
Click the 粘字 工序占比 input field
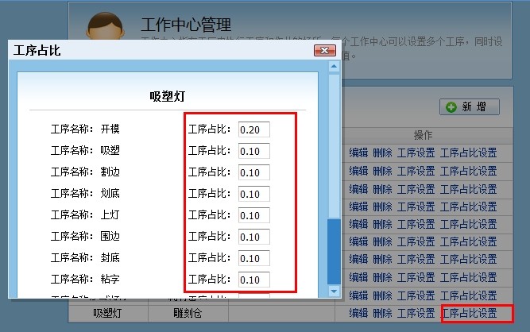(253, 280)
